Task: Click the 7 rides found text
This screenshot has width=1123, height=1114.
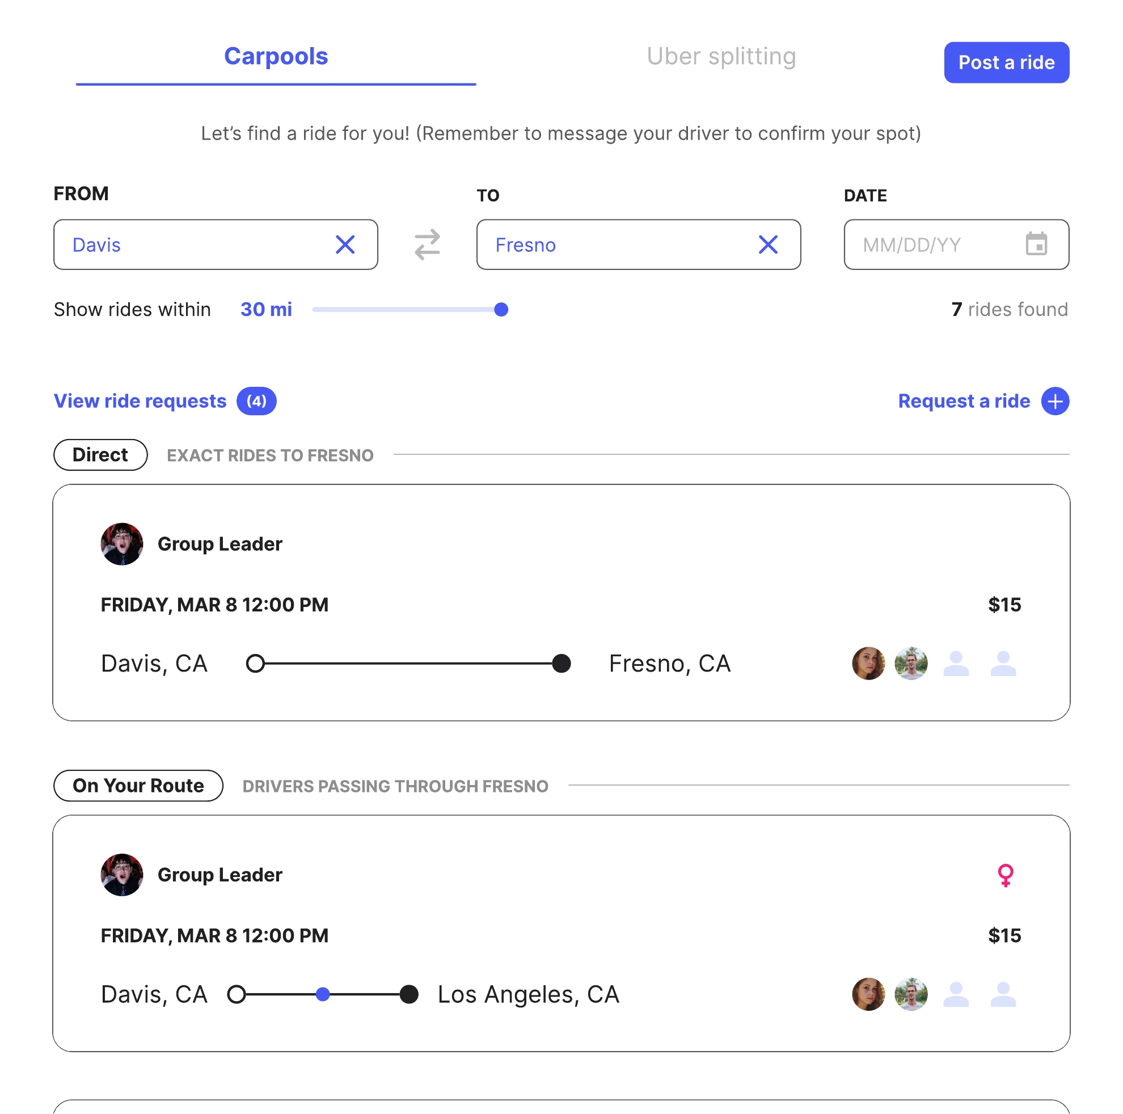Action: pos(1010,309)
